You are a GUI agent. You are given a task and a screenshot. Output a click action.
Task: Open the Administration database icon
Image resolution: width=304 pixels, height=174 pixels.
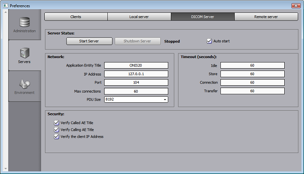25,22
